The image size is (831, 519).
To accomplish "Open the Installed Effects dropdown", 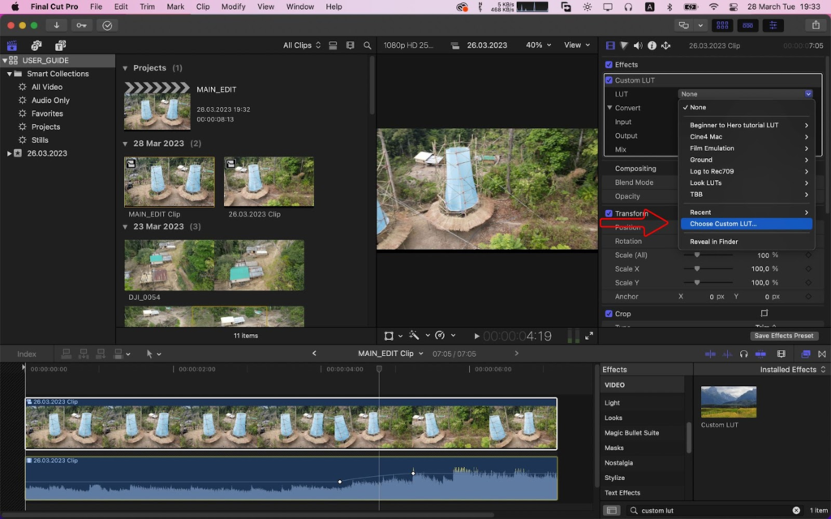I will [793, 370].
